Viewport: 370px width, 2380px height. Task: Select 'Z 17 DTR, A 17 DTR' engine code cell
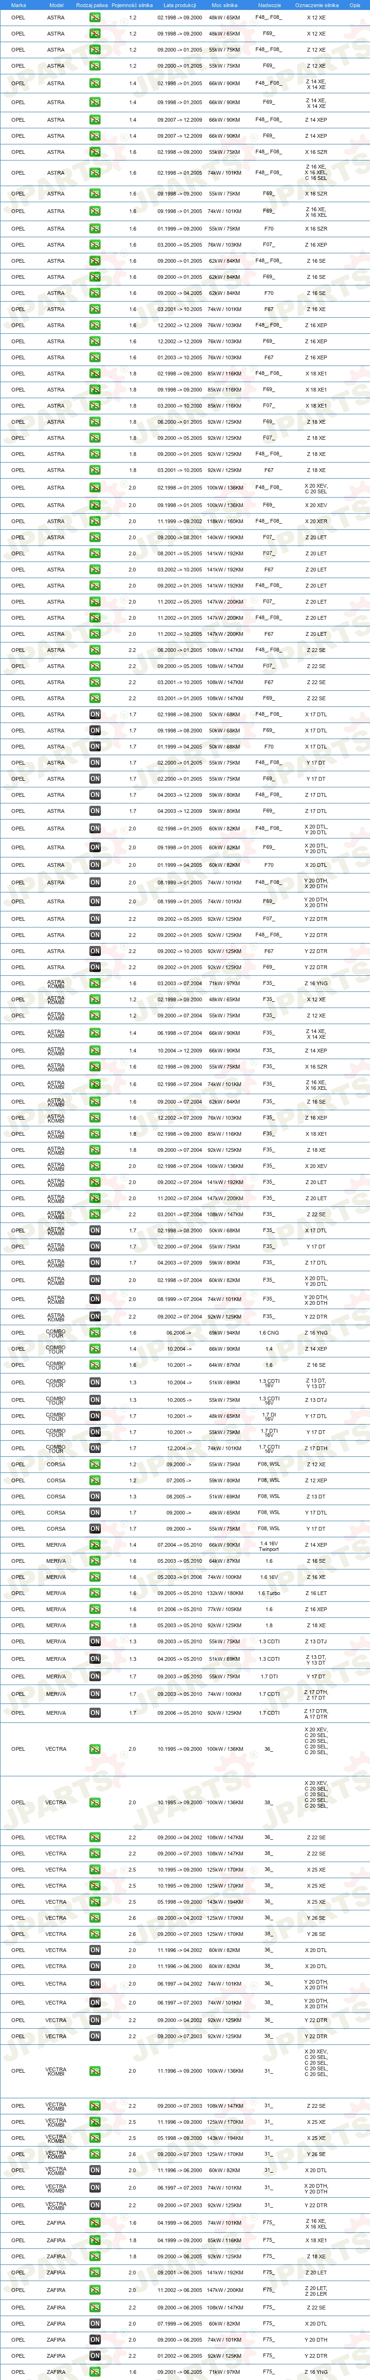click(317, 1713)
